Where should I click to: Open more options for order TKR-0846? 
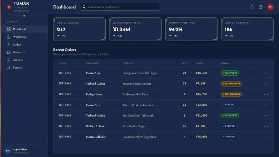point(266,84)
